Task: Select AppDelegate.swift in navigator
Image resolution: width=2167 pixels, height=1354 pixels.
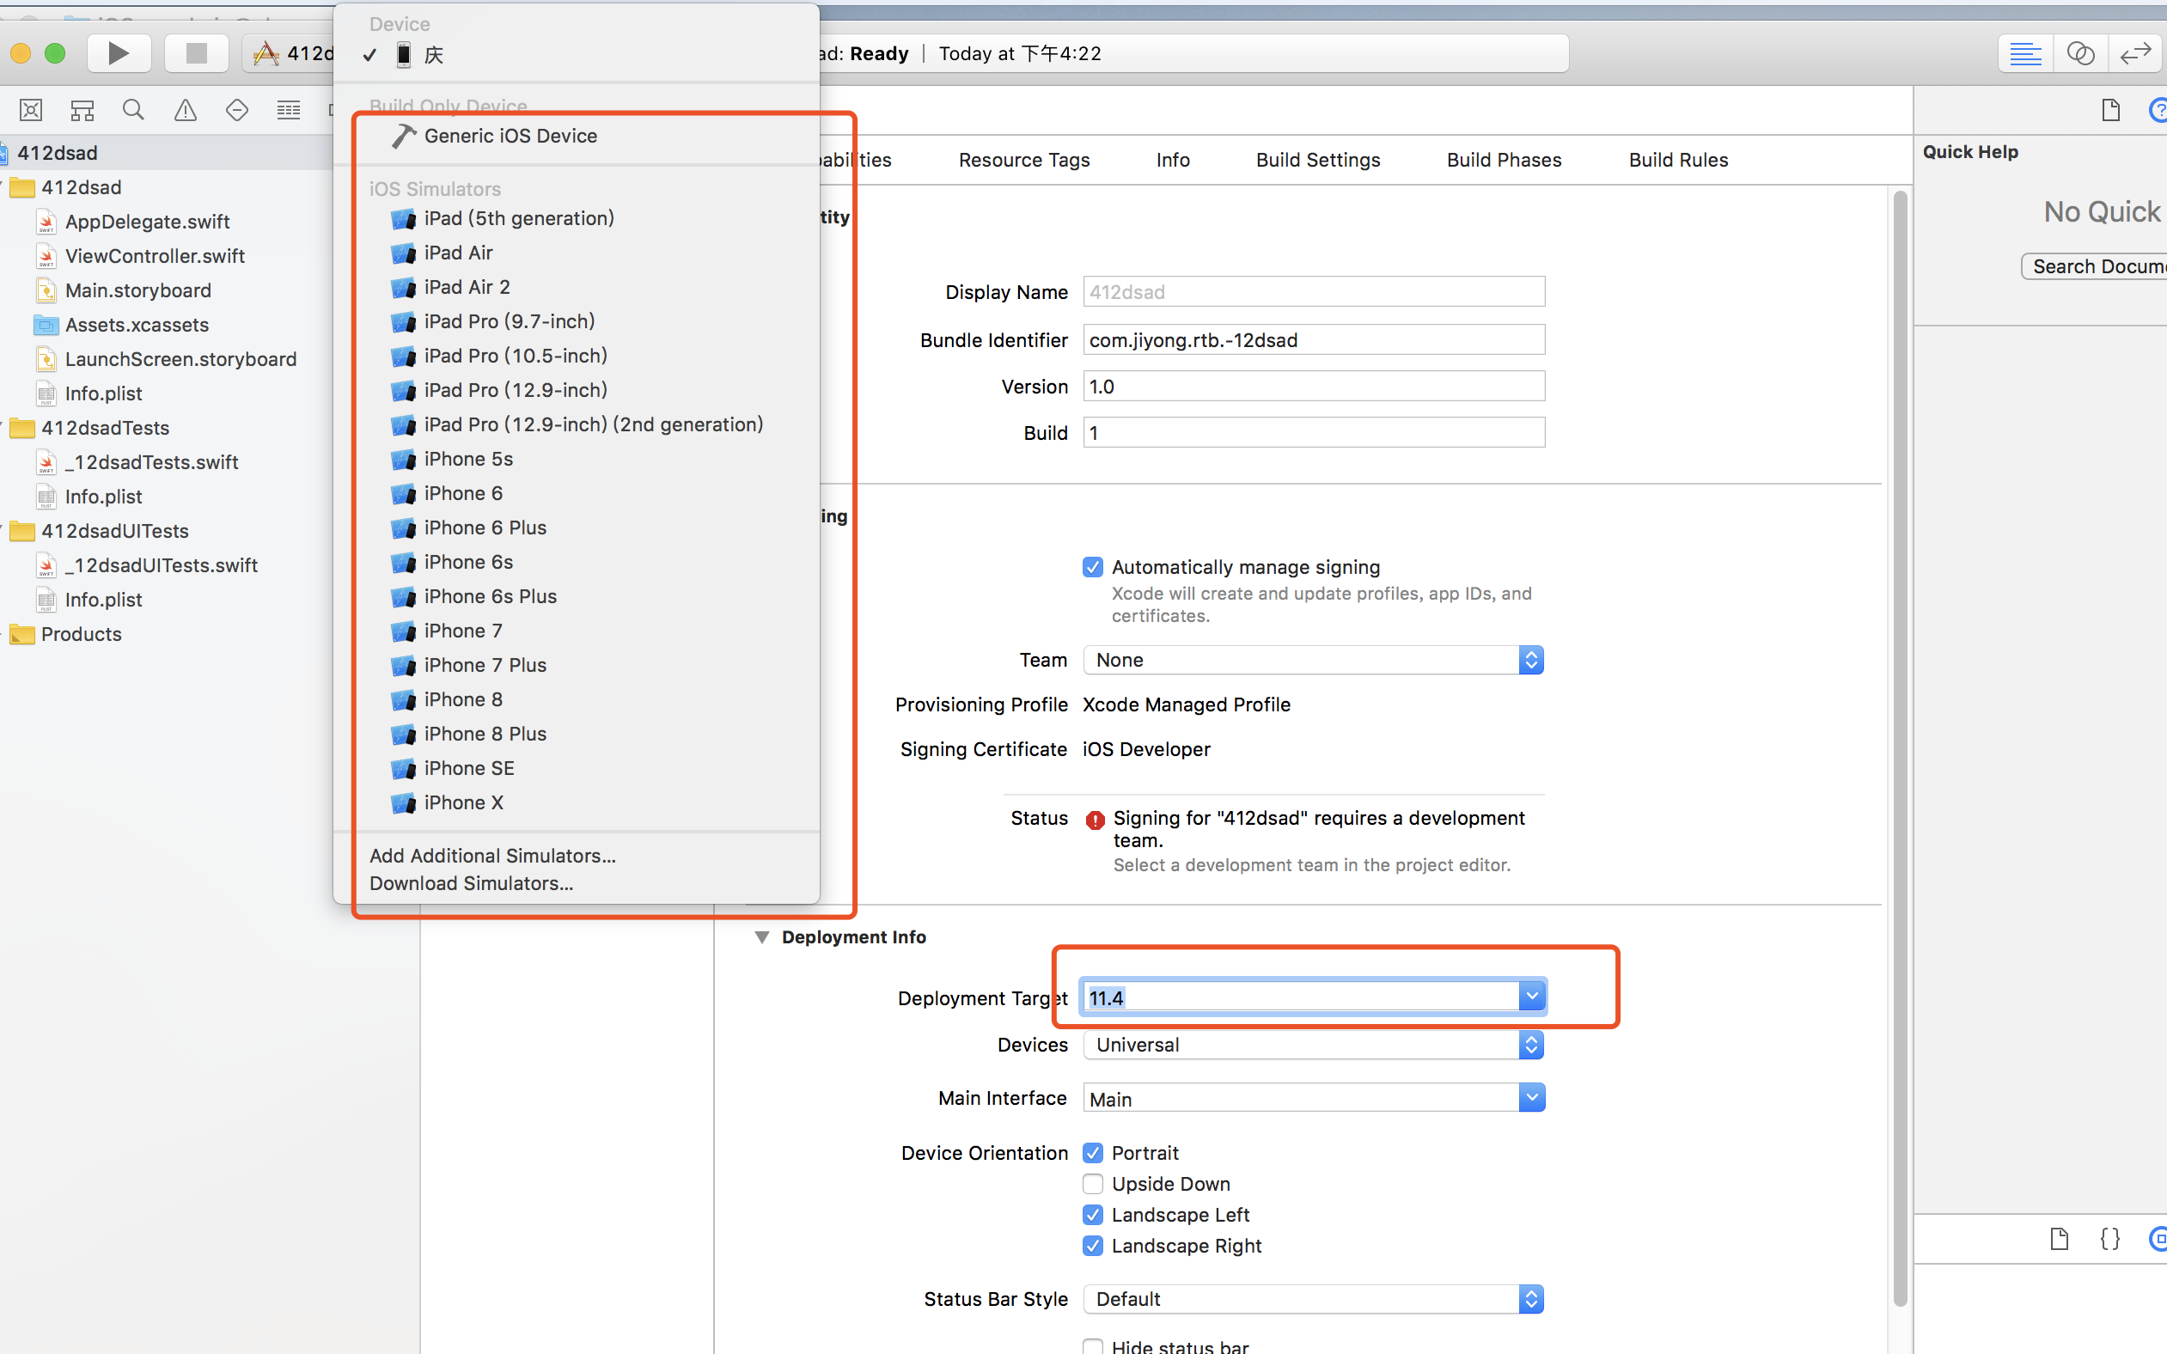Action: (148, 221)
